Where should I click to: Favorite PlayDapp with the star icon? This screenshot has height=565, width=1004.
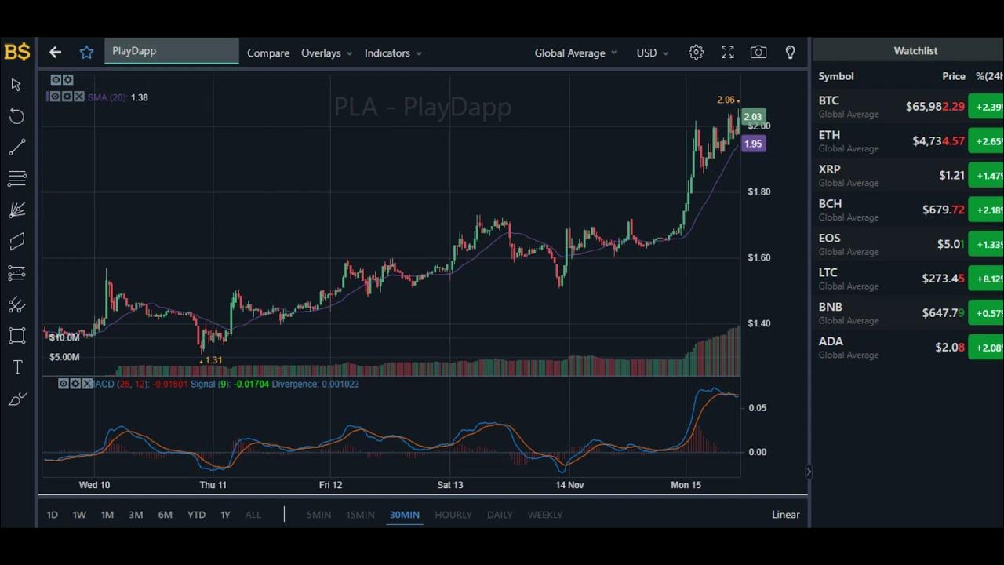pos(86,53)
